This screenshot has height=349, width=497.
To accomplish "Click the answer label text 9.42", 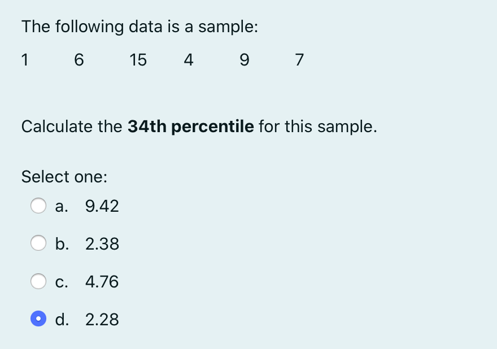I will [x=102, y=206].
